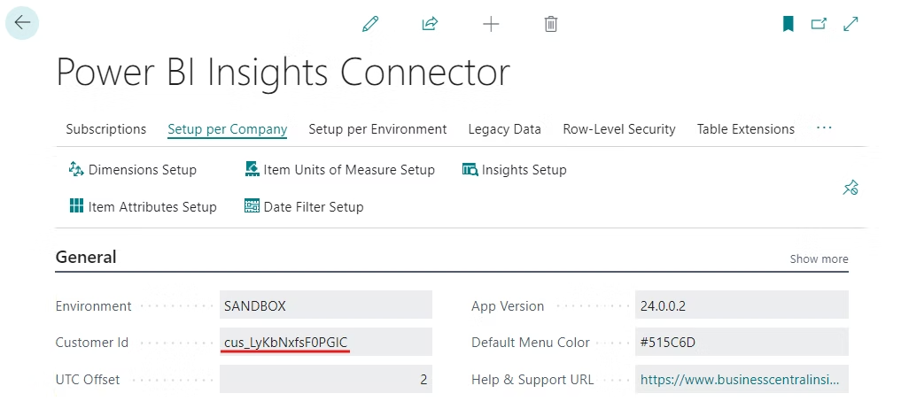Toggle the bookmark icon
Screen dimensions: 901x409
point(788,24)
